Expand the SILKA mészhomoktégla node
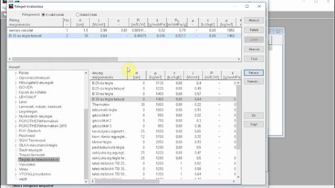Screen dimensions: 335x188 (x=16, y=145)
